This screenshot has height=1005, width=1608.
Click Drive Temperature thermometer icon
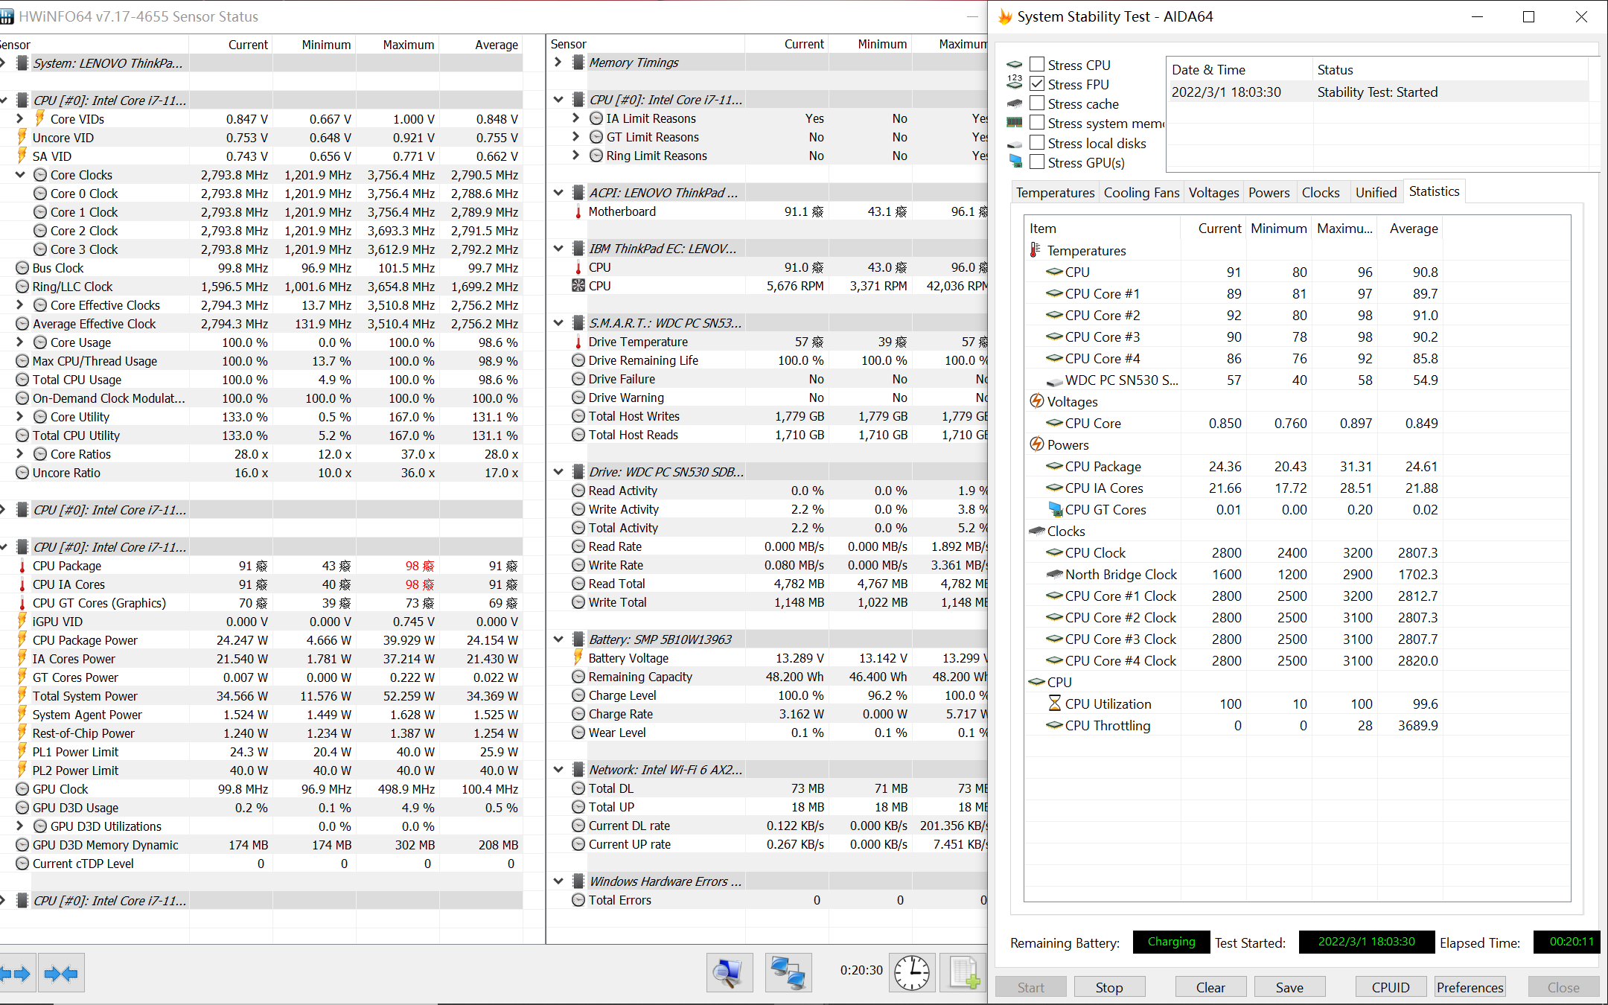(578, 342)
